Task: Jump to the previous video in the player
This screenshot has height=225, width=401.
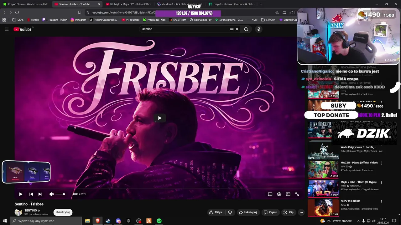Action: 31,194
